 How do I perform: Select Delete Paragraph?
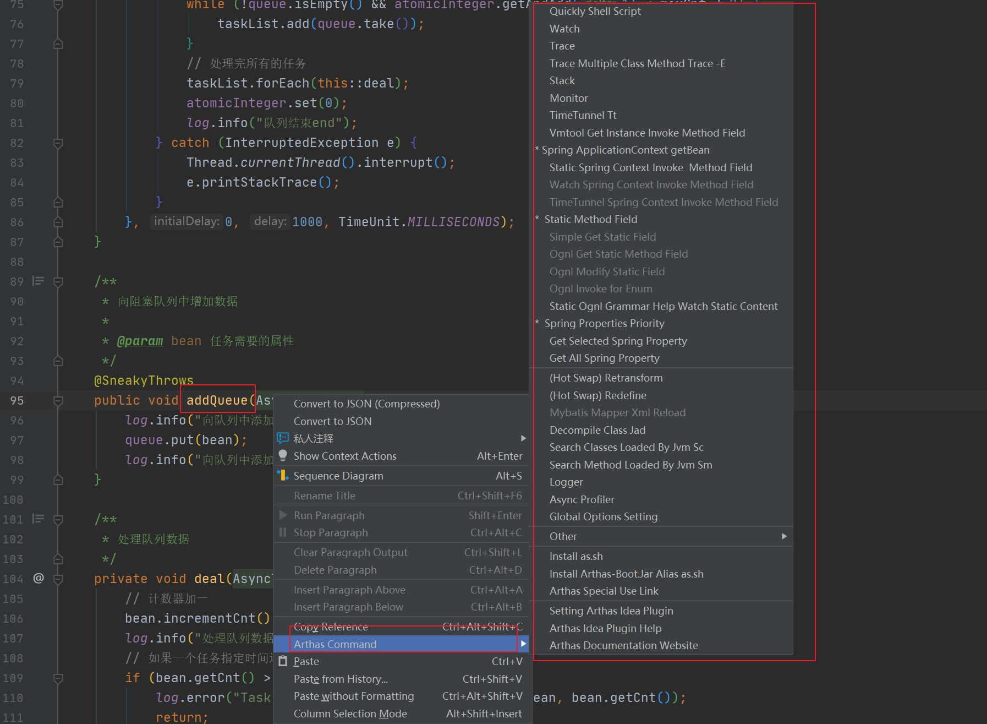click(x=402, y=570)
